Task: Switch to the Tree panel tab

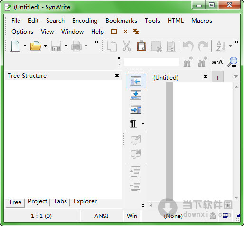Action: (x=15, y=202)
